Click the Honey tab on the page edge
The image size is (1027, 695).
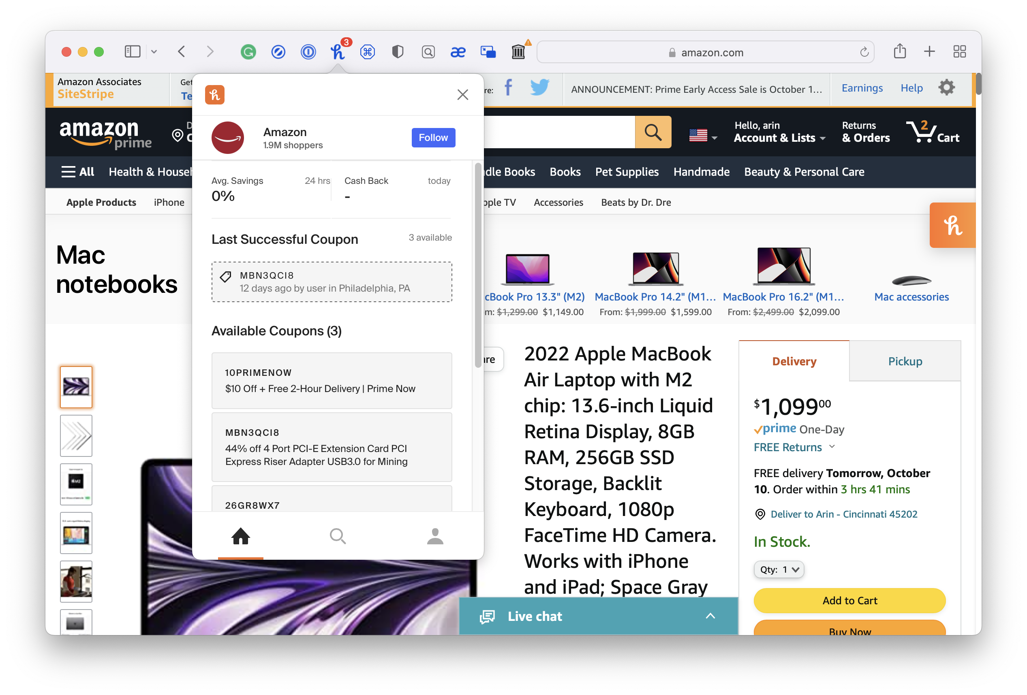tap(952, 225)
